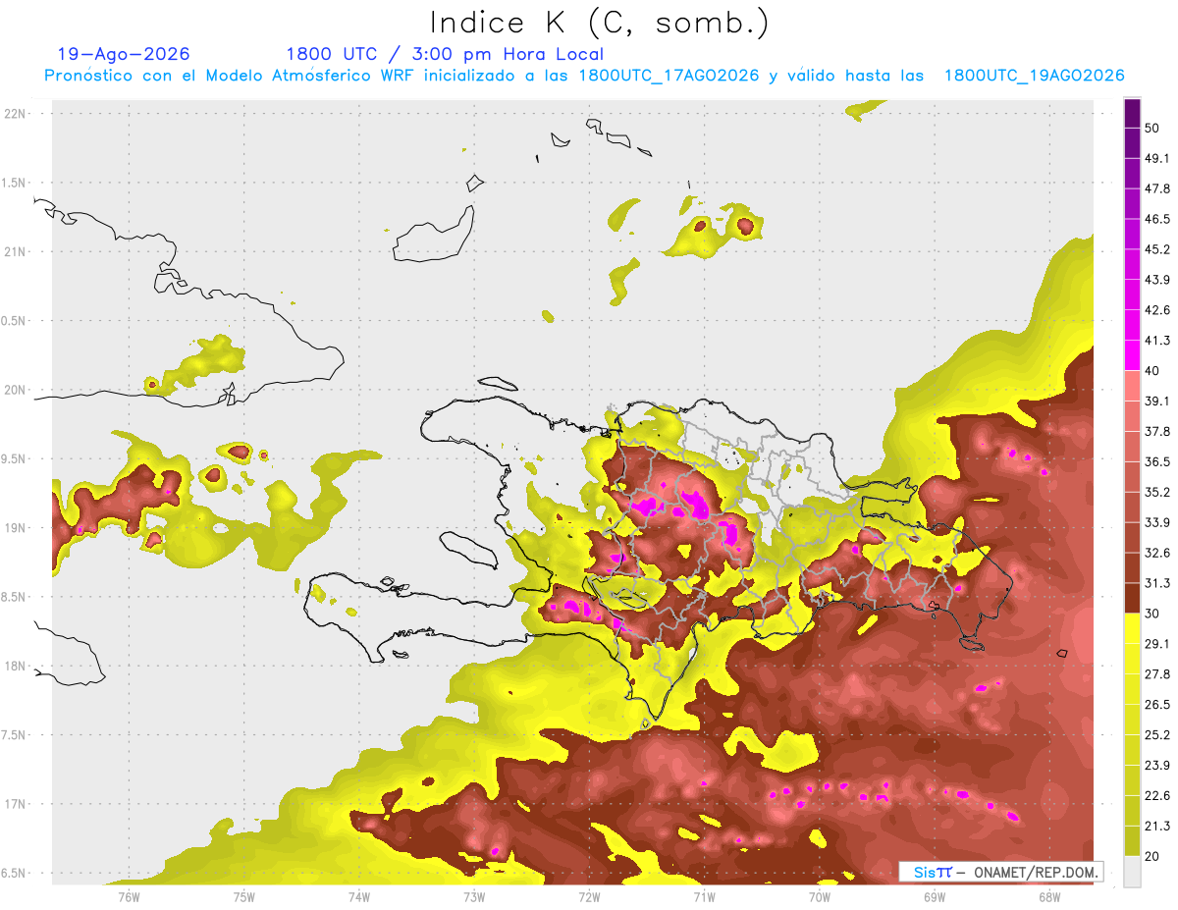Click '1800 UTC / 3:00 pm Hora Local'

tap(445, 54)
